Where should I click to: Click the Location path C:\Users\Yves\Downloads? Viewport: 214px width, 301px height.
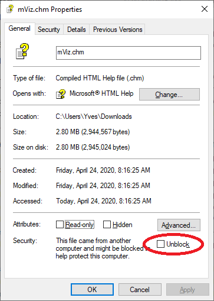point(94,116)
